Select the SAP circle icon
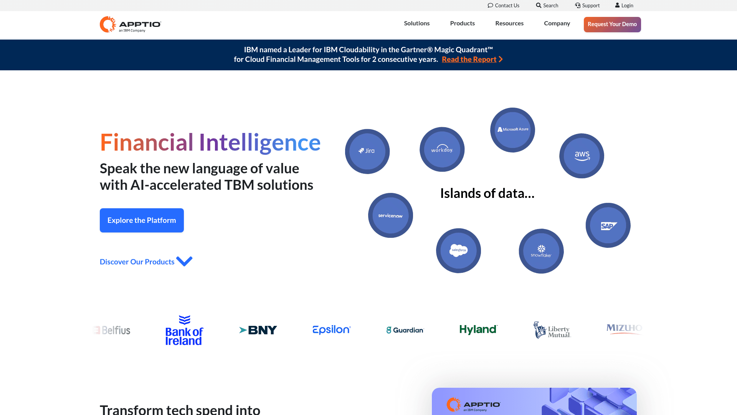 pos(608,225)
